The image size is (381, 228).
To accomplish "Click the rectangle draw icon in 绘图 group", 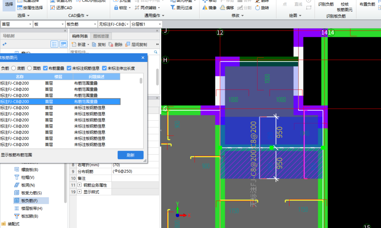I will tap(309, 8).
